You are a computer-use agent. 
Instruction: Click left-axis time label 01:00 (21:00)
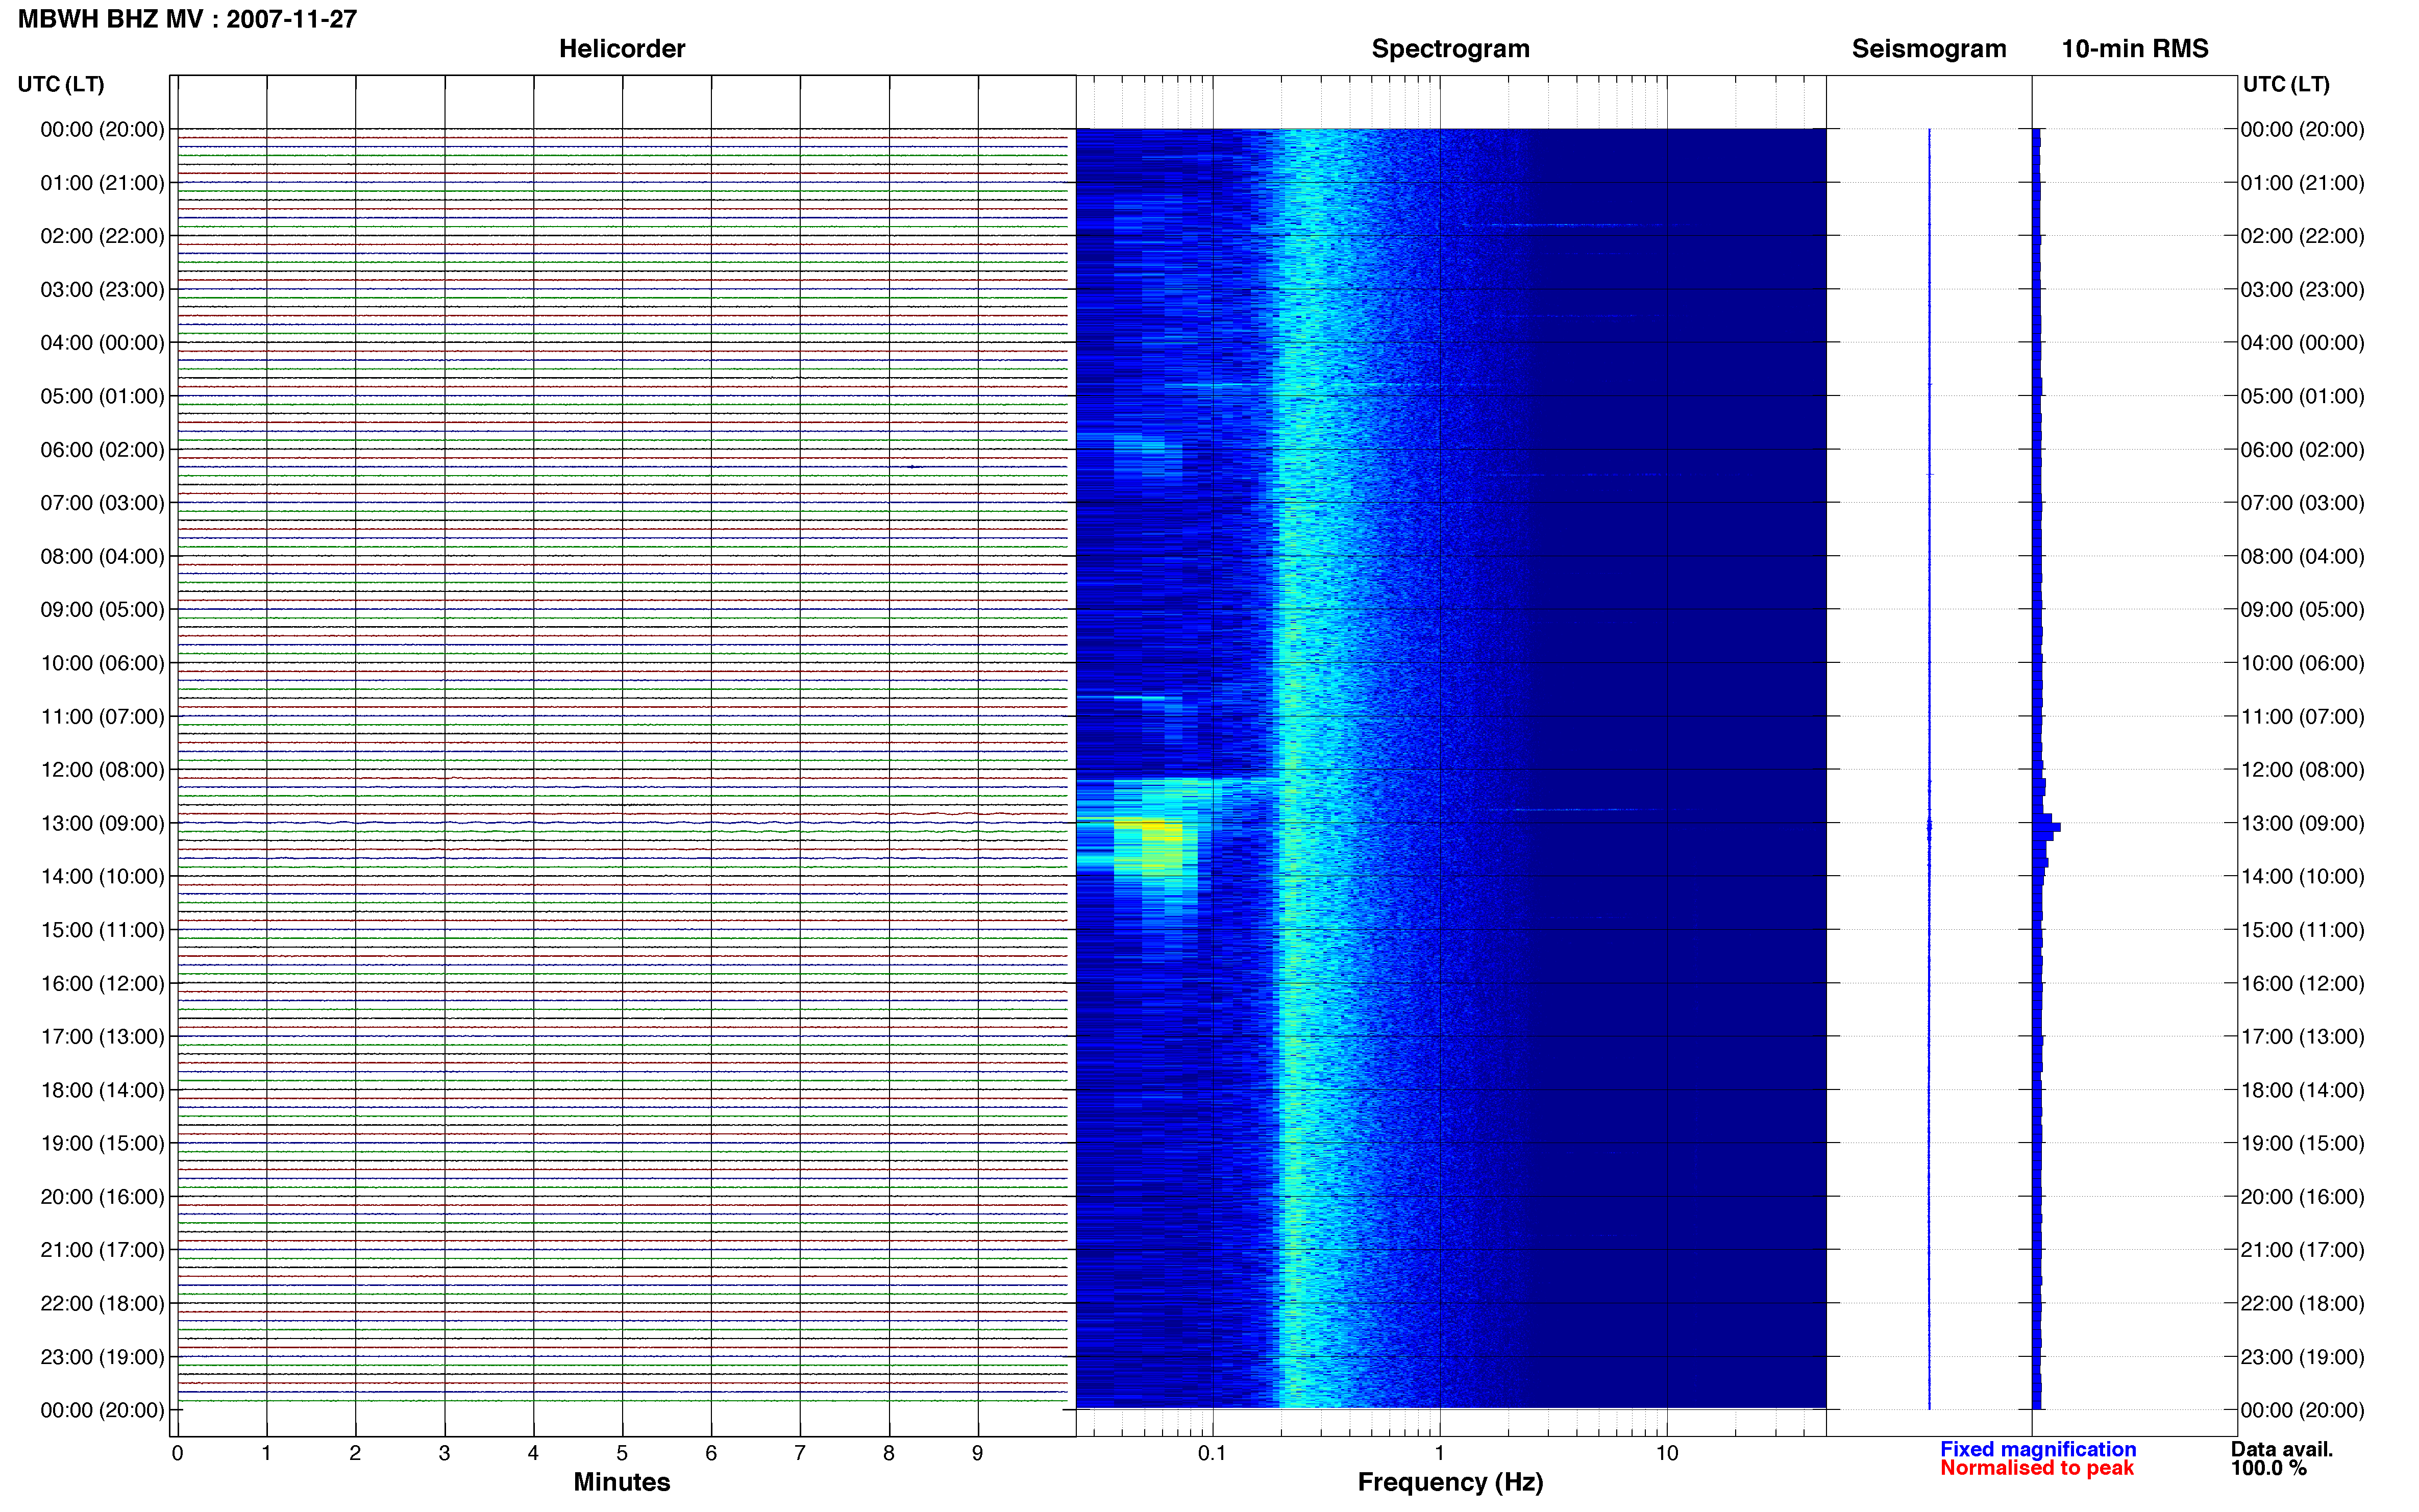click(x=102, y=183)
